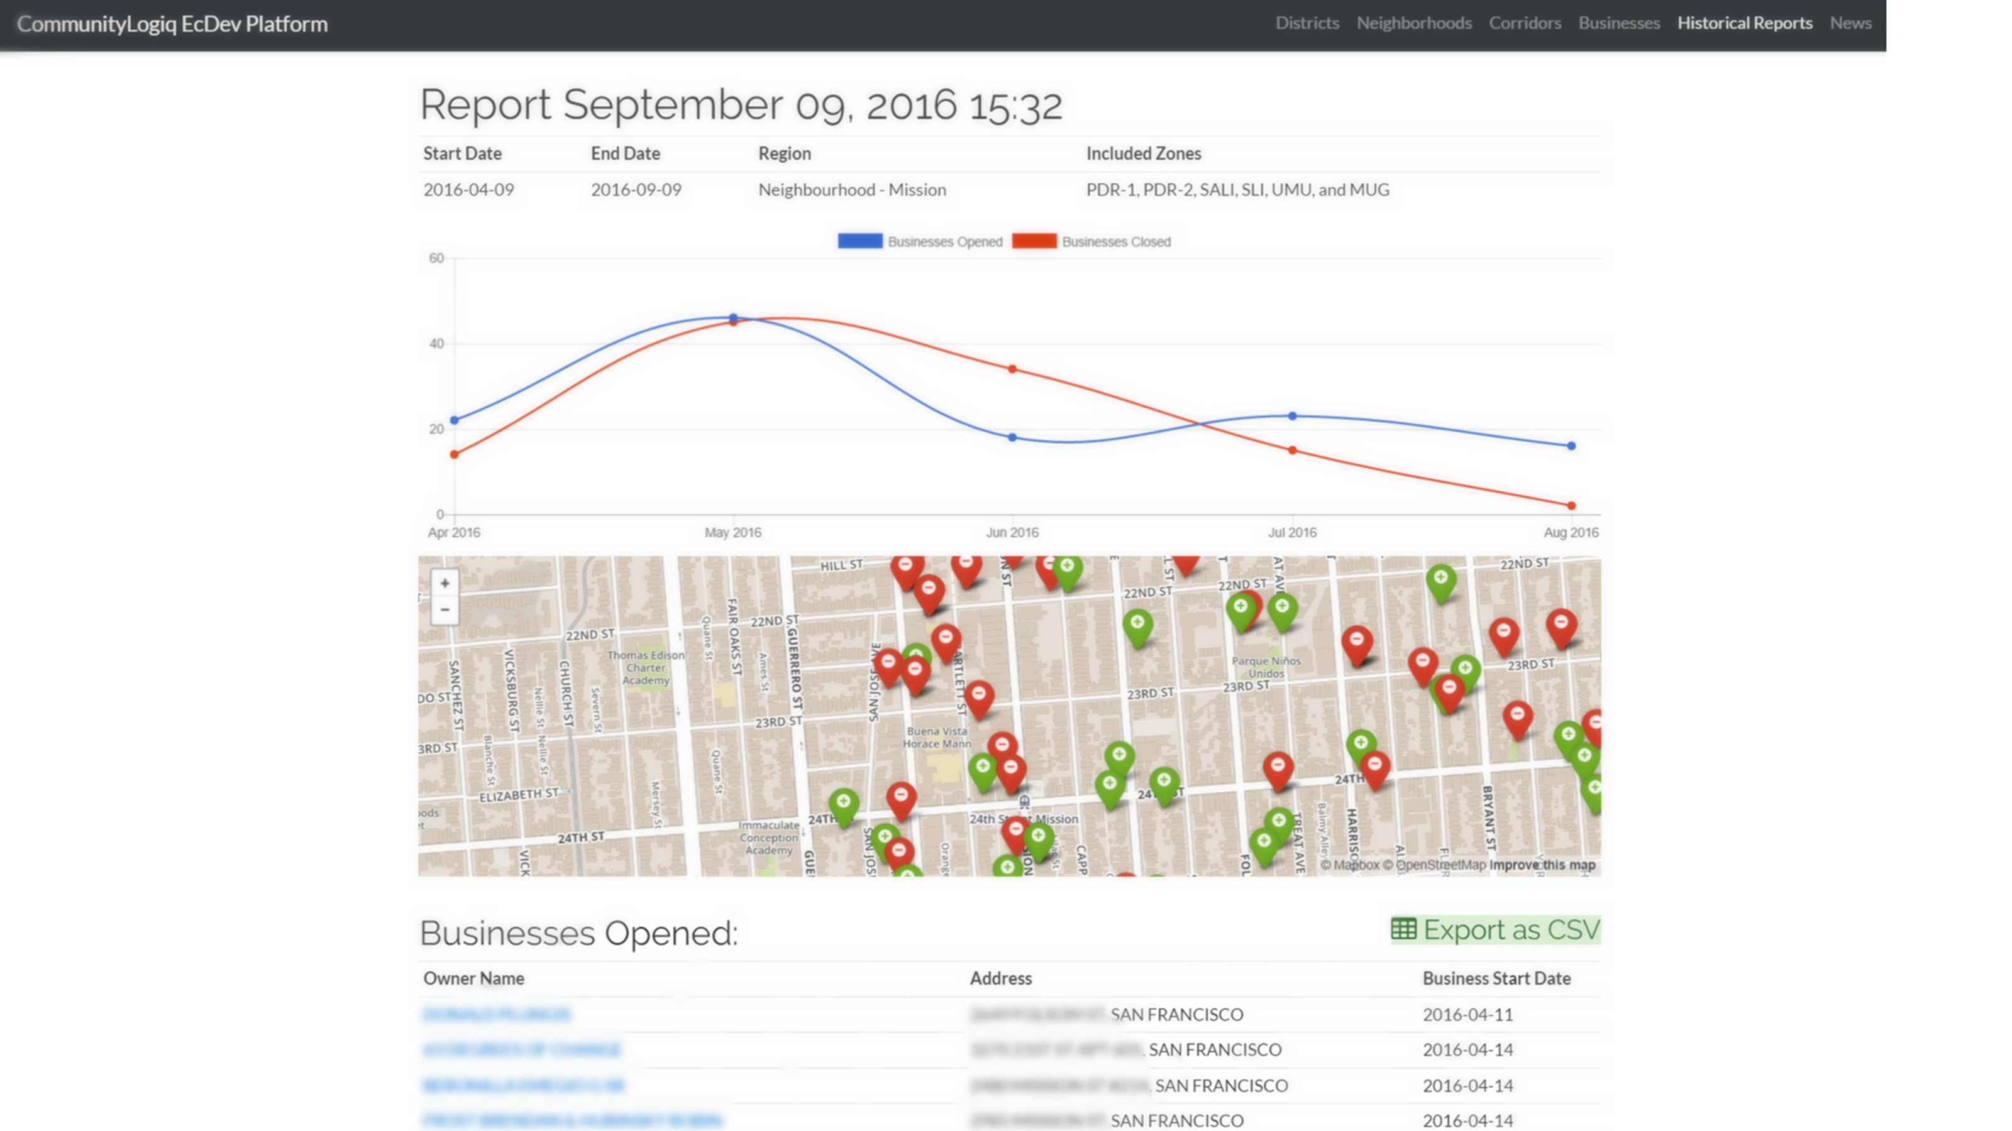Click the Improve this map link
Image resolution: width=2012 pixels, height=1131 pixels.
coord(1542,865)
